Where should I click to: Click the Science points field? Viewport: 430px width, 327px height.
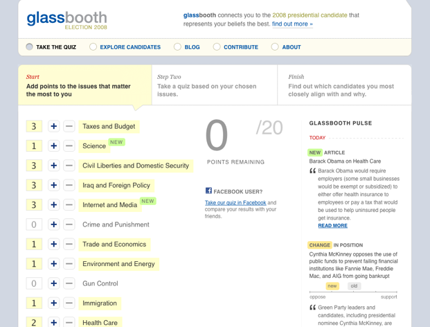(34, 146)
